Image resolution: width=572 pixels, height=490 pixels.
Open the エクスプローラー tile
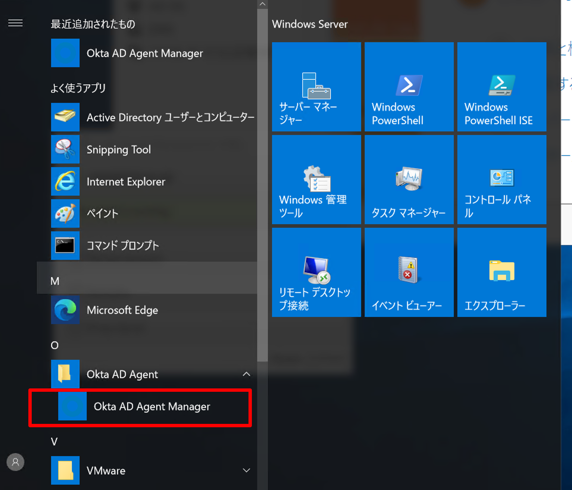(x=502, y=272)
